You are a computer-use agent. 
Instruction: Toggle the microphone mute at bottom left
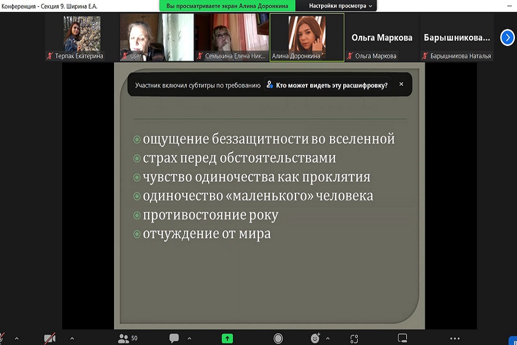[2, 338]
